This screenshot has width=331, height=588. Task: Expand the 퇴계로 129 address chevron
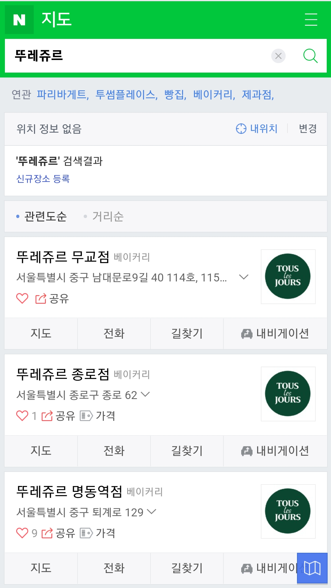(152, 512)
